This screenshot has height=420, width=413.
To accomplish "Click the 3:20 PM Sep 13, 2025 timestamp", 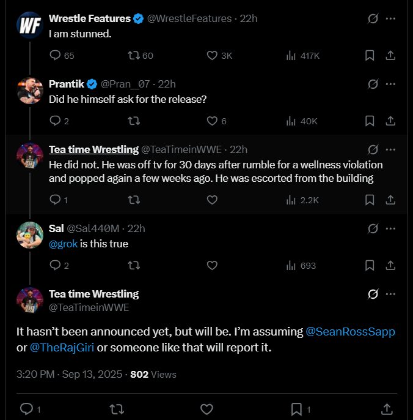I will pos(68,374).
